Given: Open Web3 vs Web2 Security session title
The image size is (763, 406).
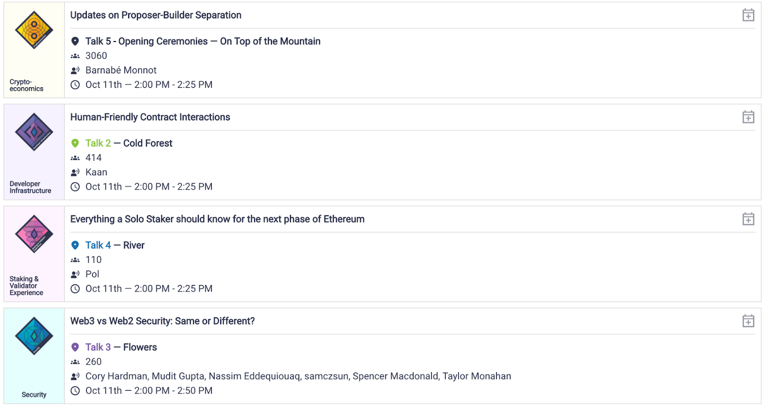Looking at the screenshot, I should [163, 321].
